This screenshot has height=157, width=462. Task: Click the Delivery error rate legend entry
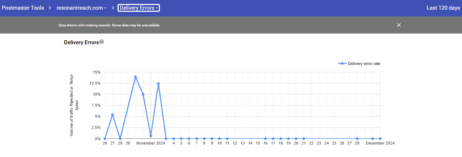coord(359,64)
